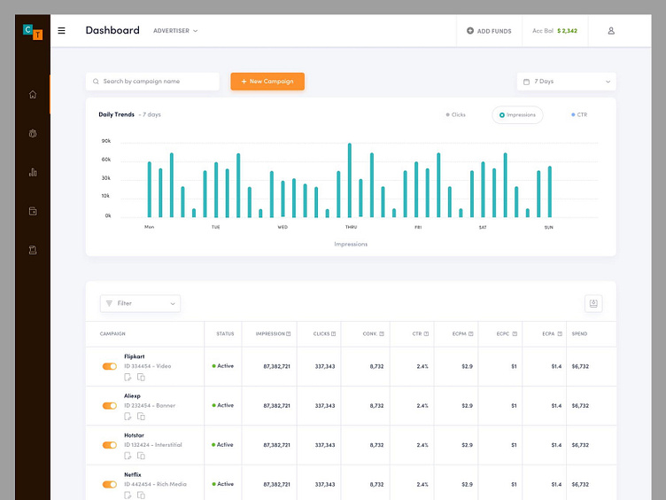Disable the Hotstar campaign switch
The height and width of the screenshot is (500, 666).
[110, 445]
